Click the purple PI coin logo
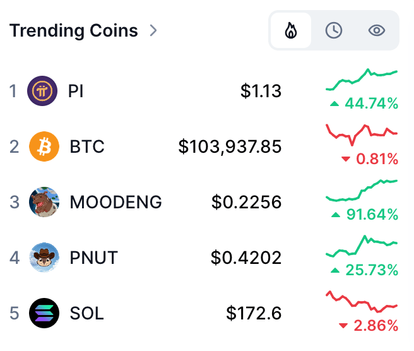The width and height of the screenshot is (414, 351). 42,91
